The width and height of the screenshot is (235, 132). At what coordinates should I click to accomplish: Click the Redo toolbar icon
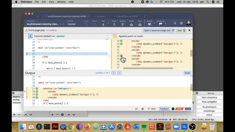pyautogui.click(x=95, y=25)
